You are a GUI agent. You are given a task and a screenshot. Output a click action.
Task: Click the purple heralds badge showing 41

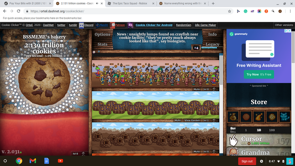click(130, 25)
